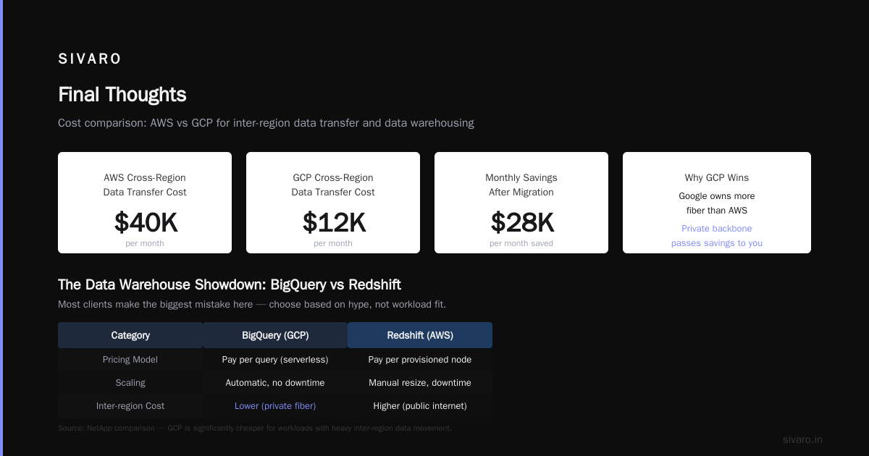Click 'Pay per provisioned node' cell
This screenshot has height=456, width=869.
coord(420,360)
